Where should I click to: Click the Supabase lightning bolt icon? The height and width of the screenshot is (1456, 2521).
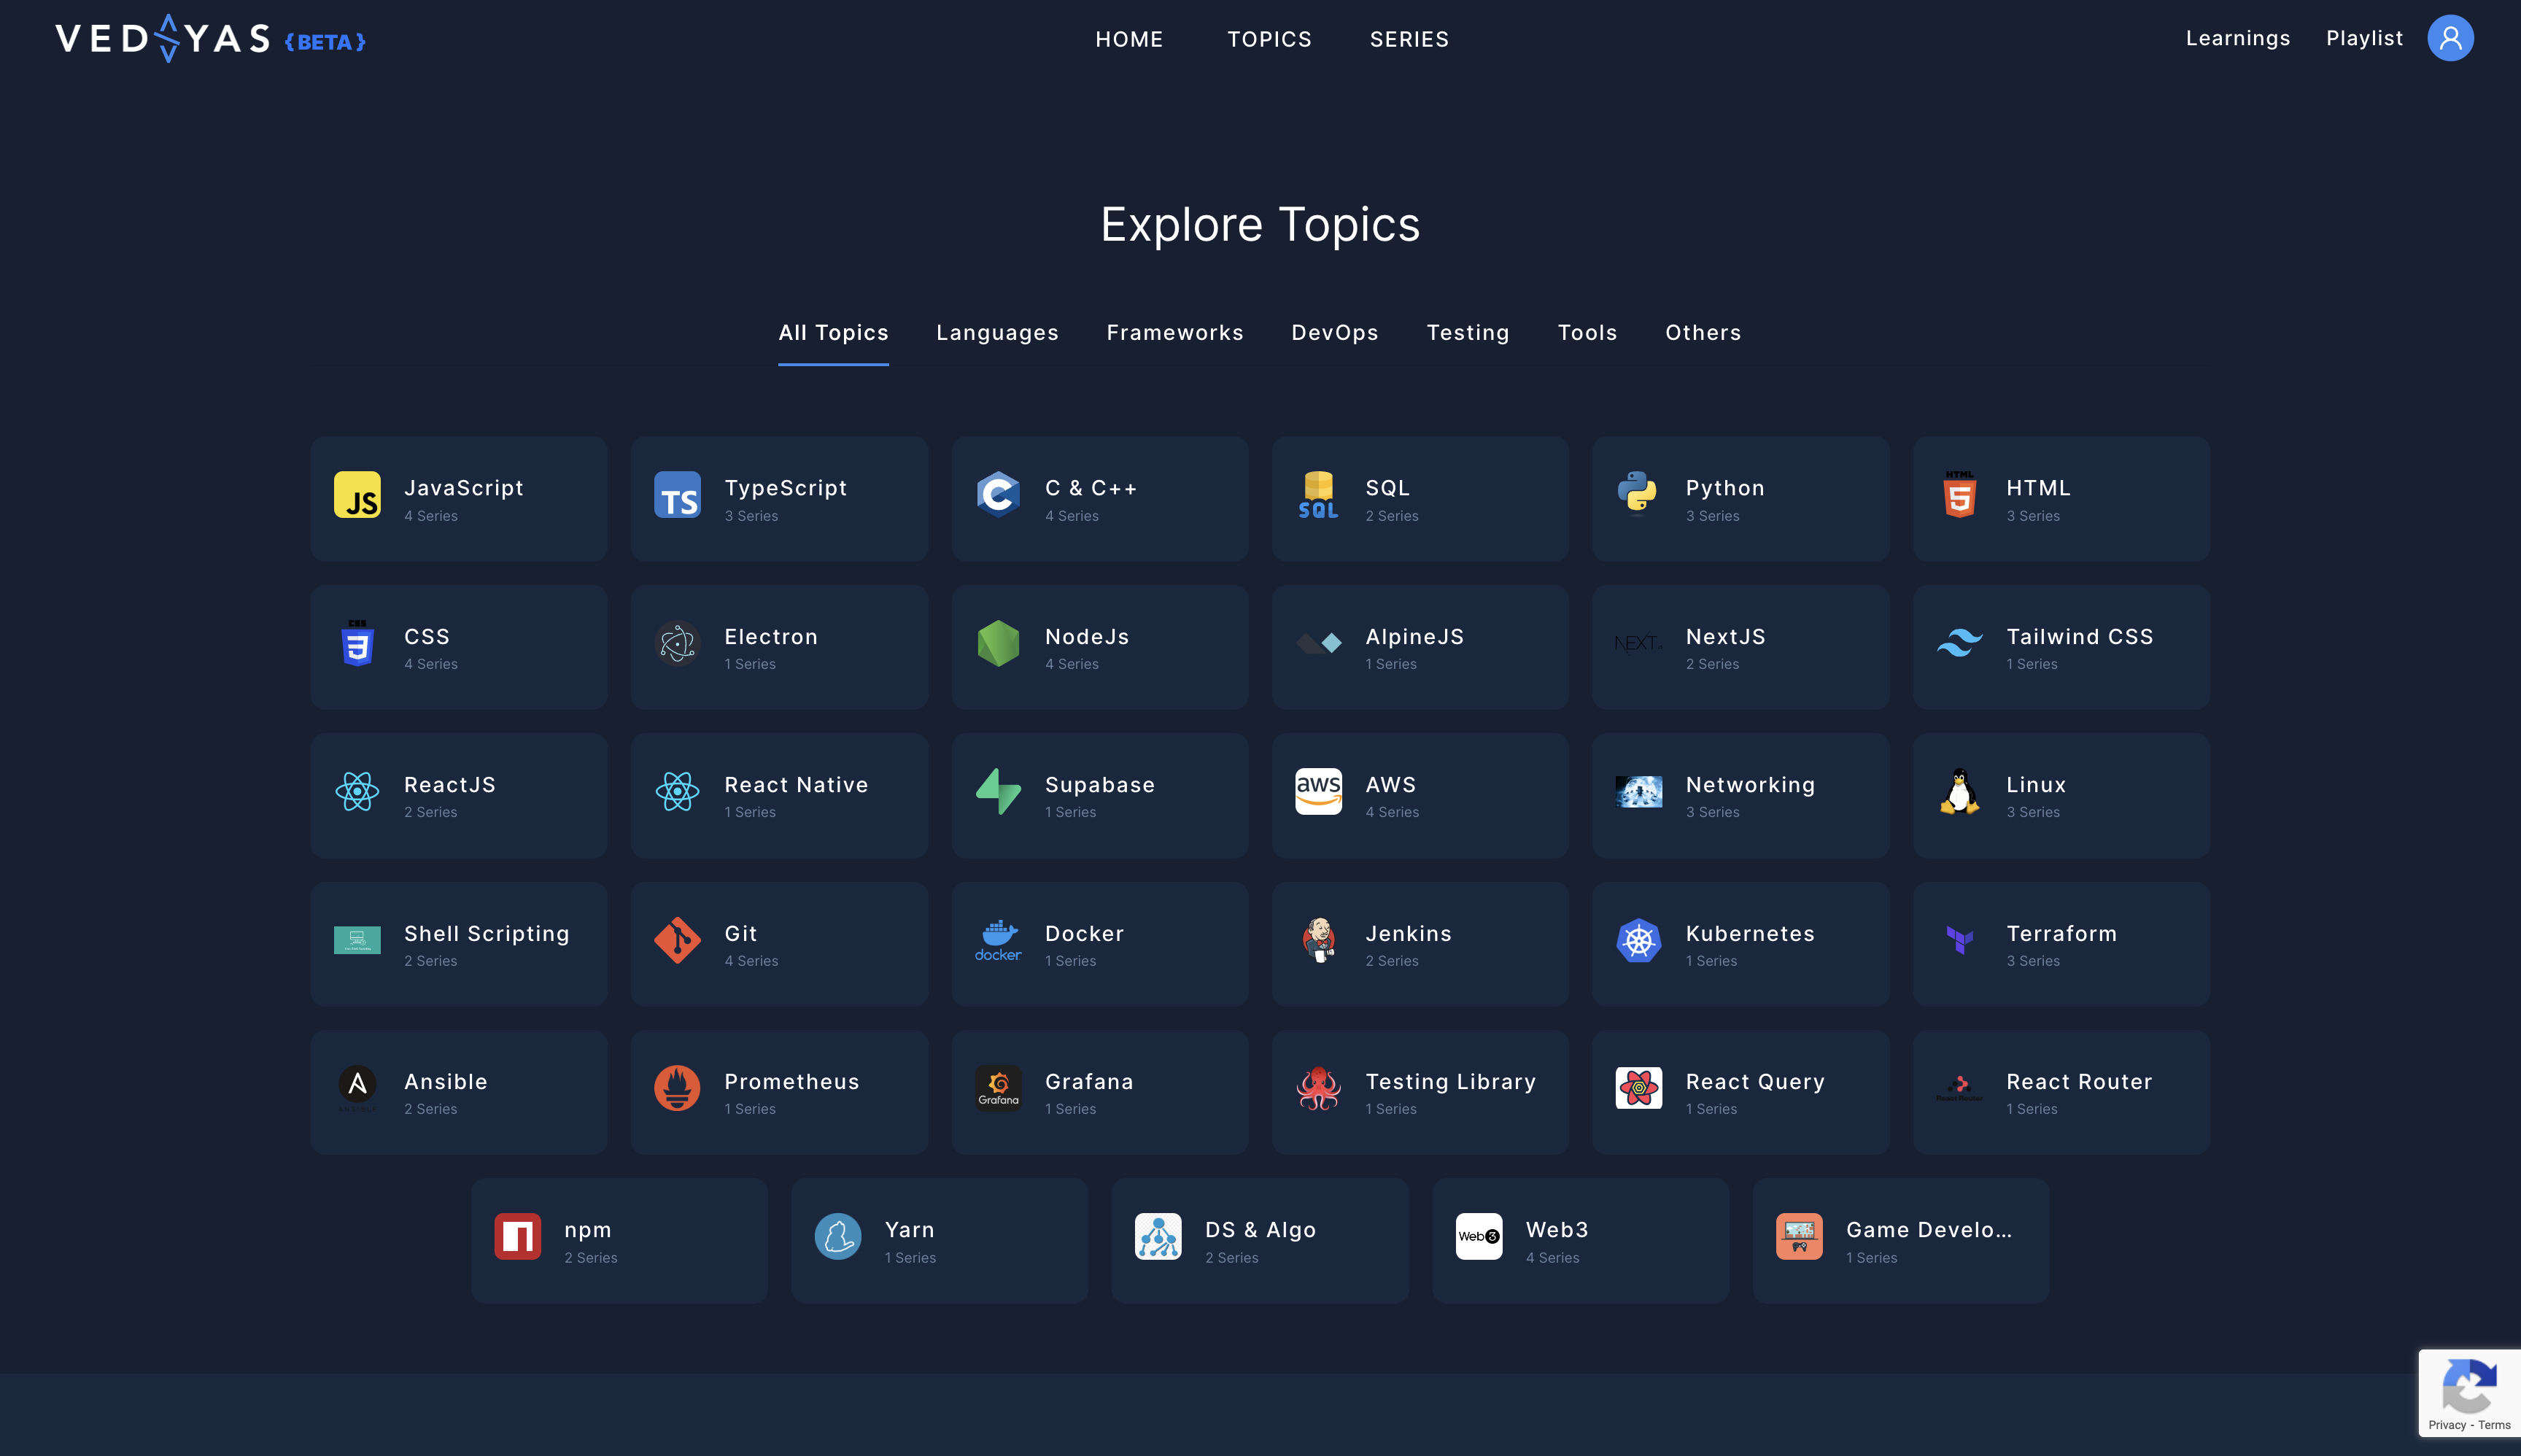click(x=998, y=792)
